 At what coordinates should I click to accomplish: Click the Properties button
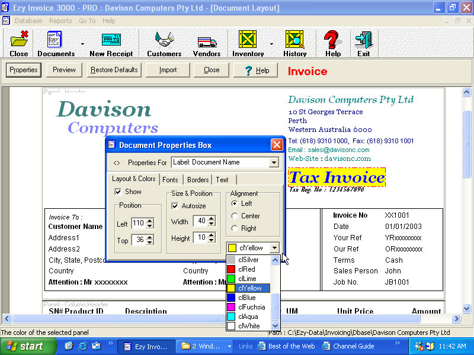tap(24, 70)
